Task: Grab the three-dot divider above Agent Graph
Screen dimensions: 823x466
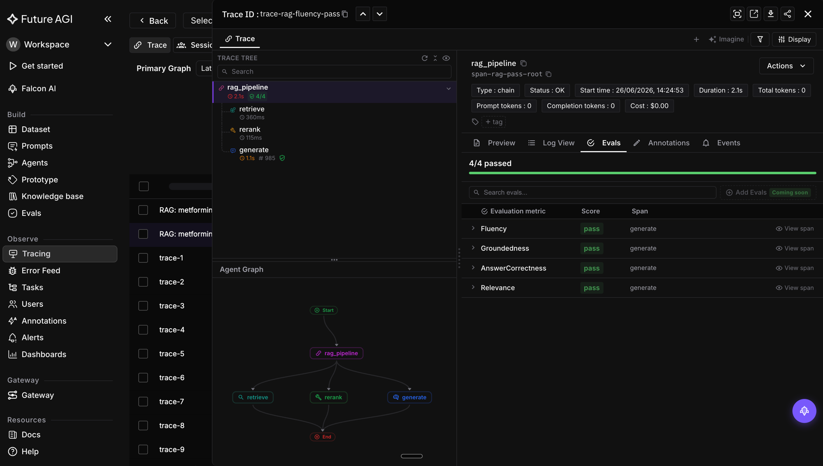Action: (334, 260)
